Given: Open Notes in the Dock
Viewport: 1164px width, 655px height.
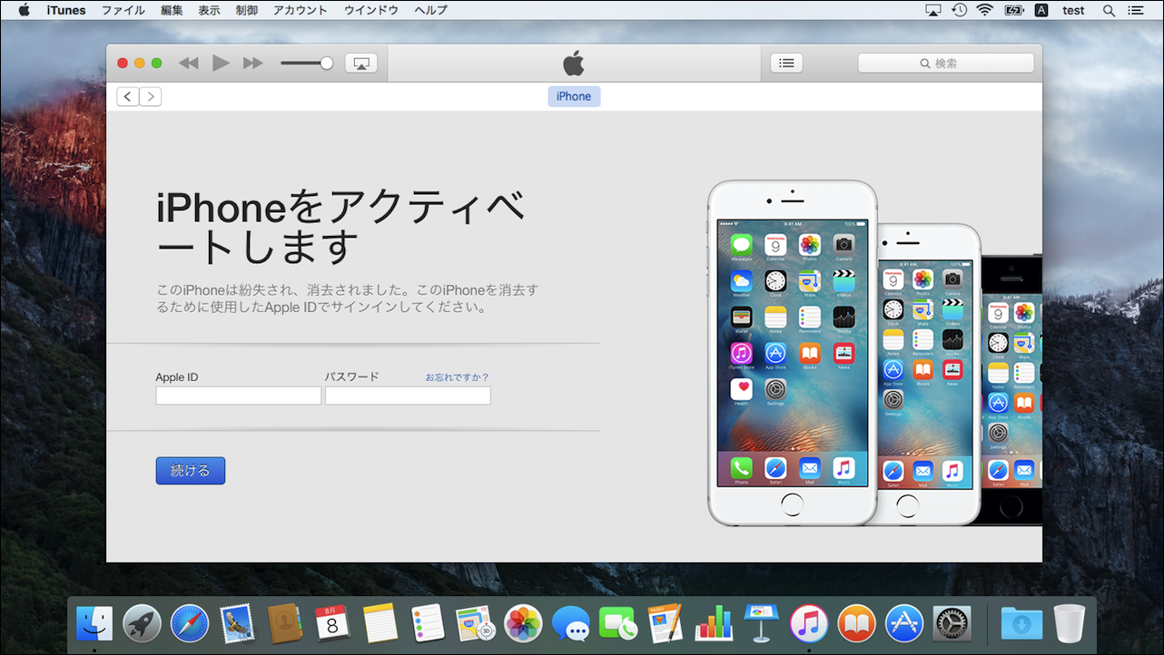Looking at the screenshot, I should point(380,623).
